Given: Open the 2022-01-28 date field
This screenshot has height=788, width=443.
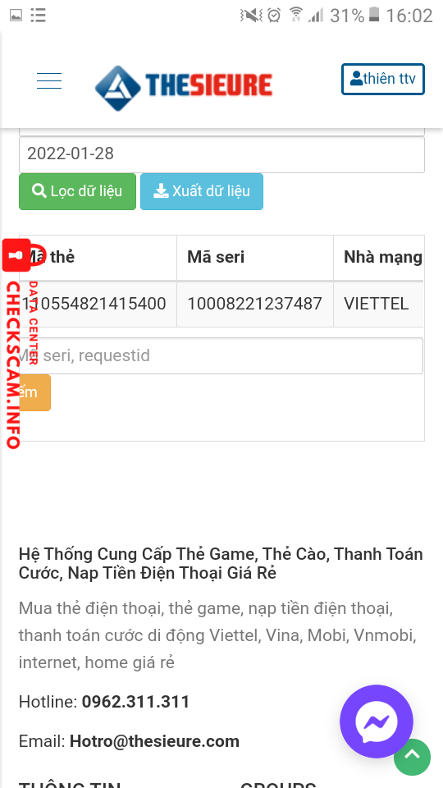Looking at the screenshot, I should [x=222, y=154].
